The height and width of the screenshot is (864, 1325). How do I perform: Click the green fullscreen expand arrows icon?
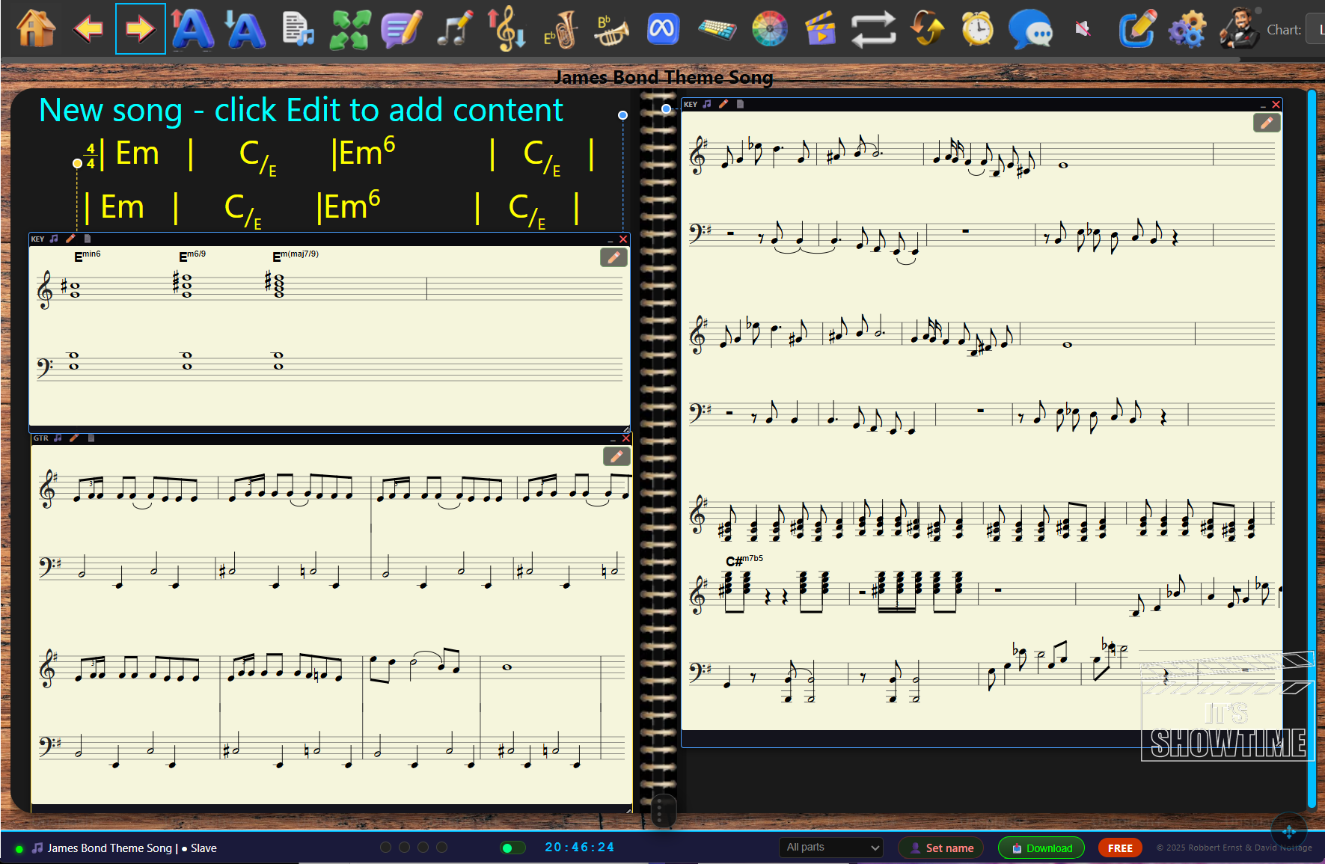pyautogui.click(x=350, y=29)
